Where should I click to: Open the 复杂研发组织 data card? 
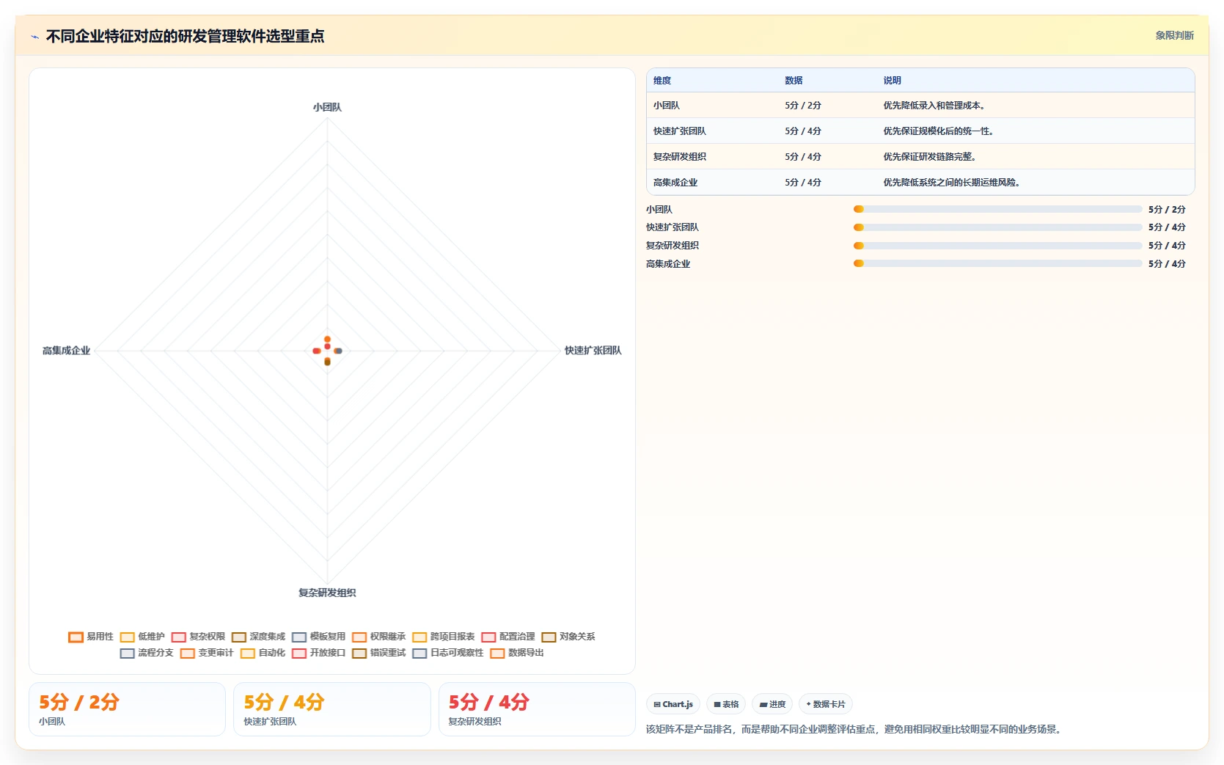point(537,709)
